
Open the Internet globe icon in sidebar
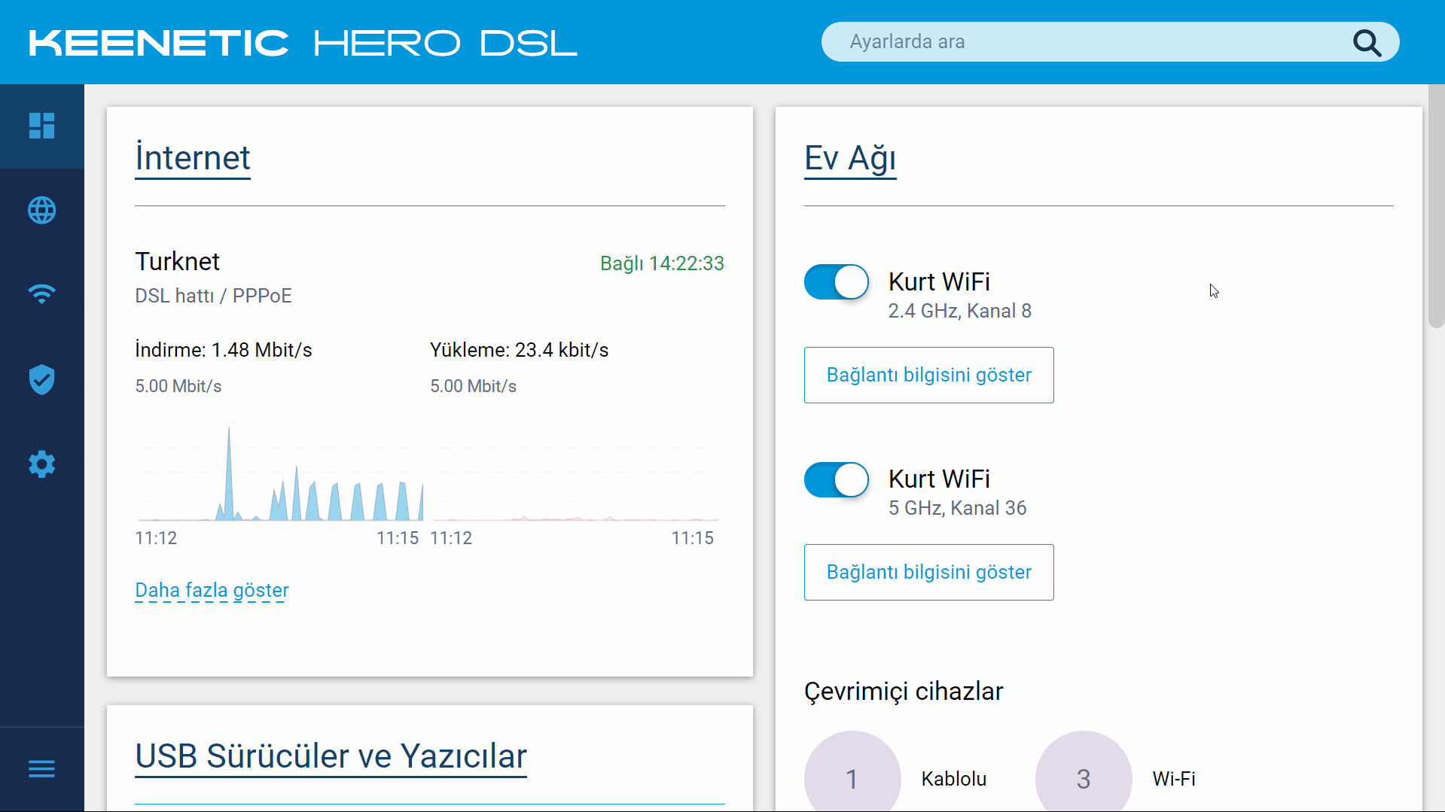[x=41, y=210]
